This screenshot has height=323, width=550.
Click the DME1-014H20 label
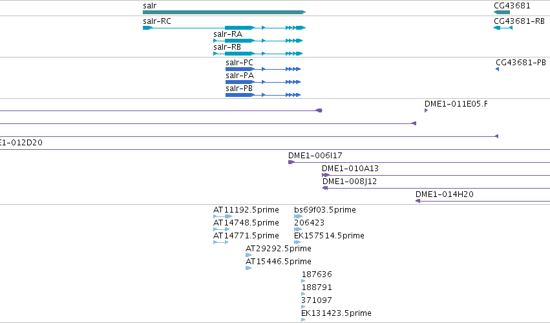coord(445,194)
